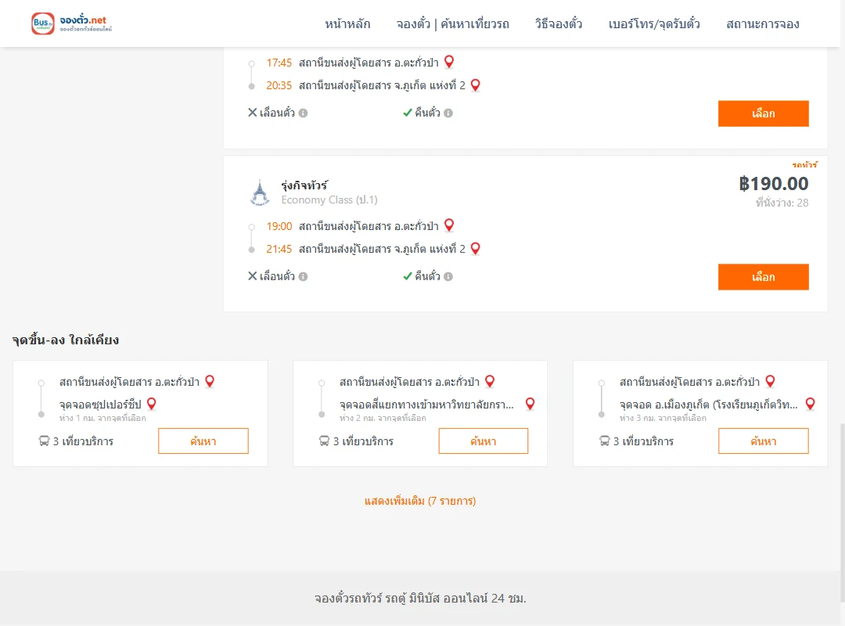The height and width of the screenshot is (626, 845).
Task: Show คืนตั๋ว info icon for 17:45 trip
Action: (x=448, y=113)
